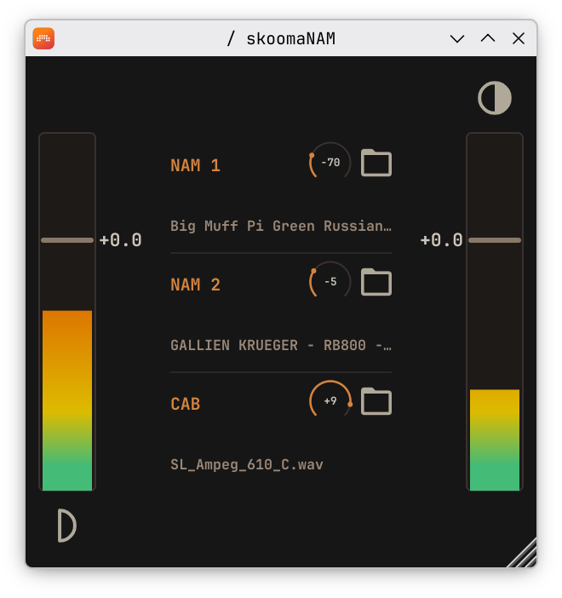Click the right output level meter bar
Screen dimensions: 562x598
[x=495, y=312]
